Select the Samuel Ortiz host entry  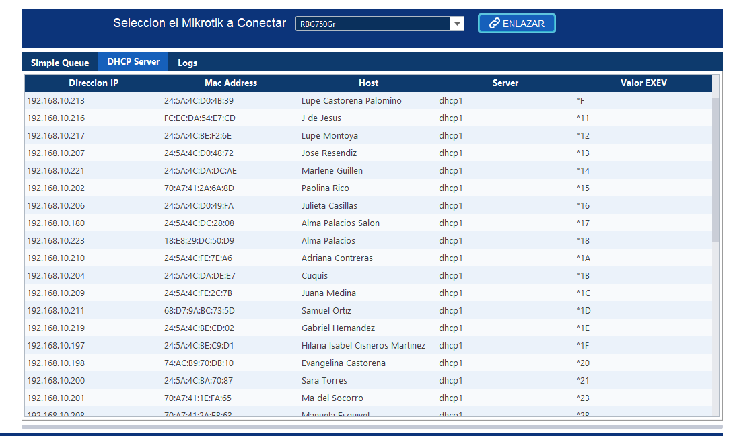(x=326, y=311)
